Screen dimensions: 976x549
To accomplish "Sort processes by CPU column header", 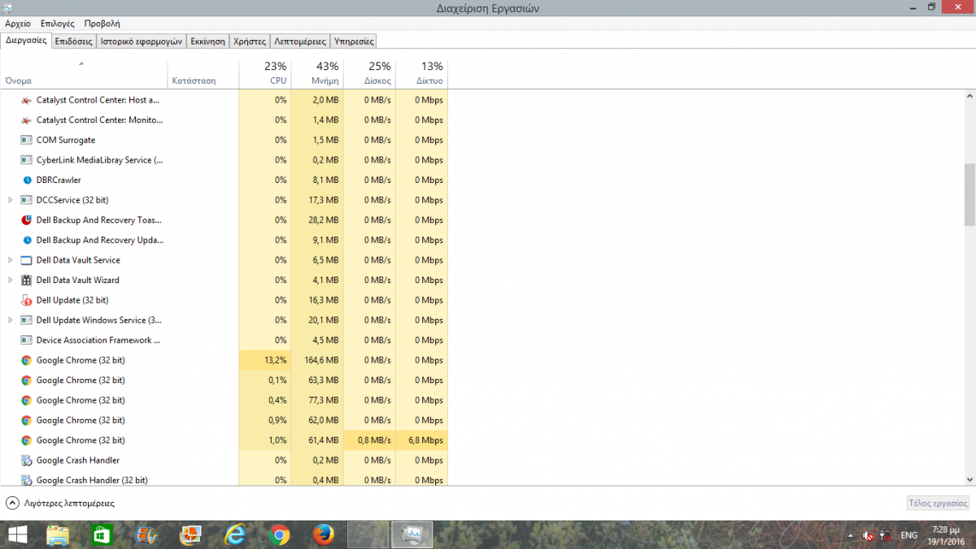I will (265, 73).
